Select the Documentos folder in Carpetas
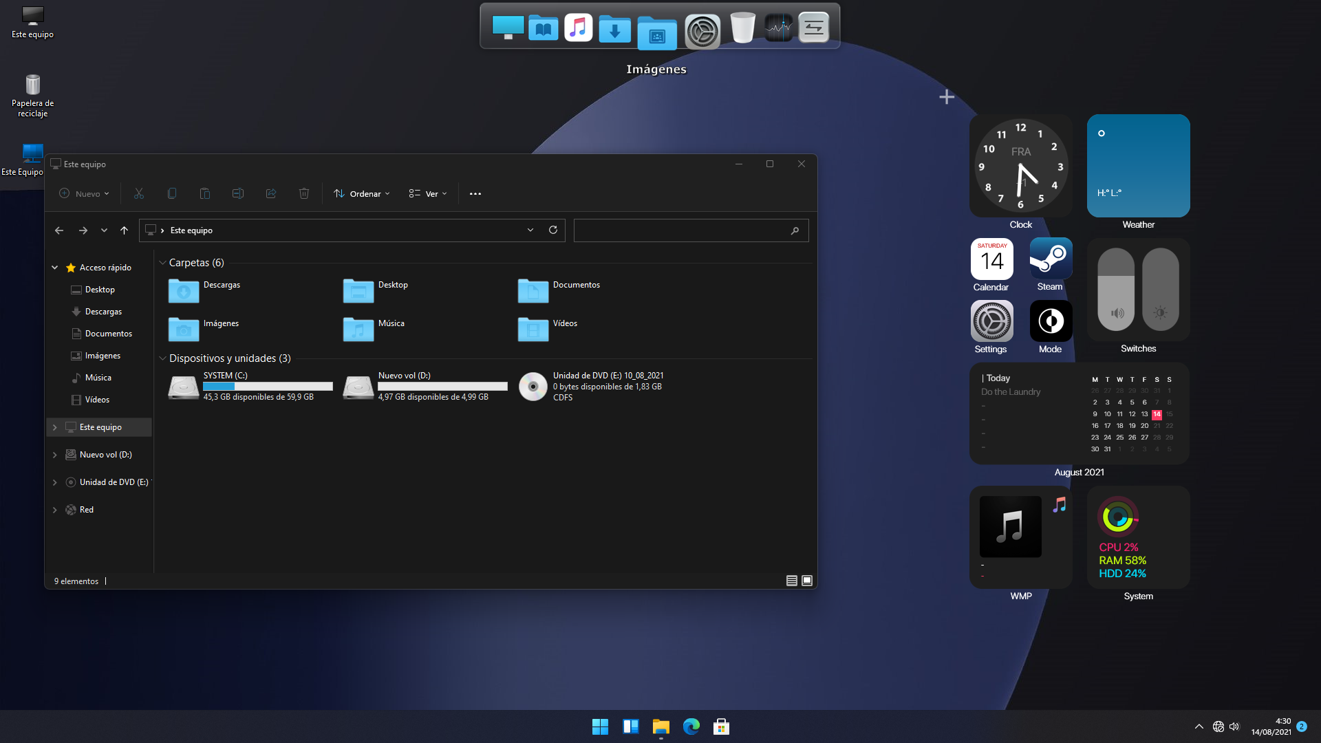This screenshot has width=1321, height=743. coord(559,290)
